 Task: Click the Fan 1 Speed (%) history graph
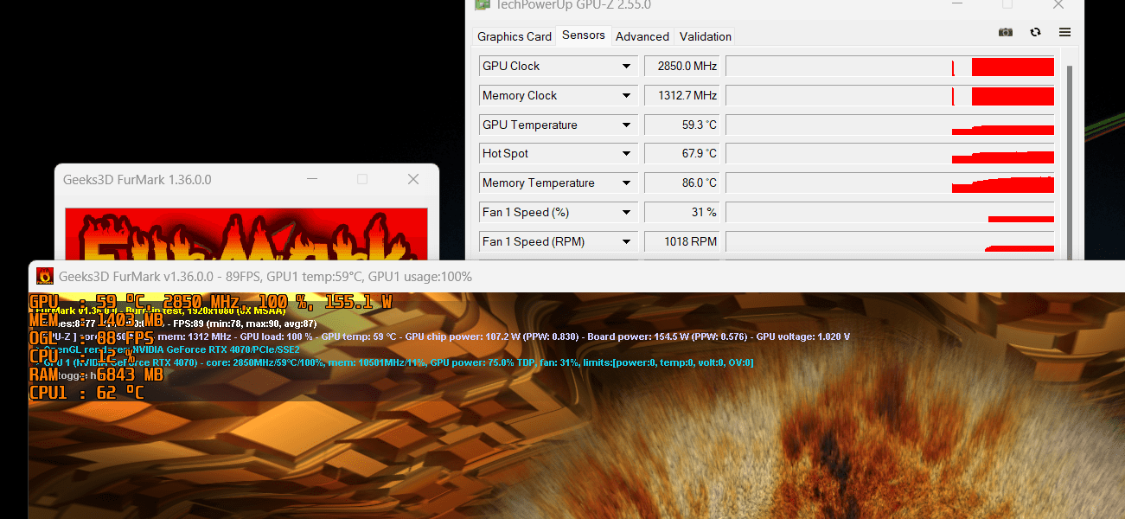pos(890,213)
